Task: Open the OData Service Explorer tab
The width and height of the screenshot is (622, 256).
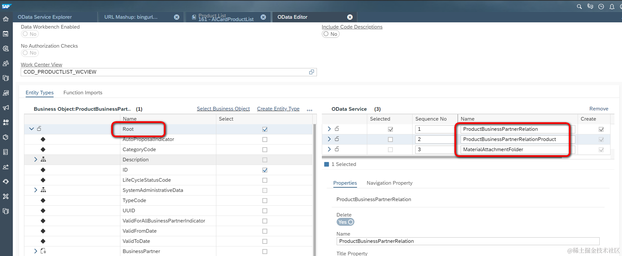Action: pos(45,17)
